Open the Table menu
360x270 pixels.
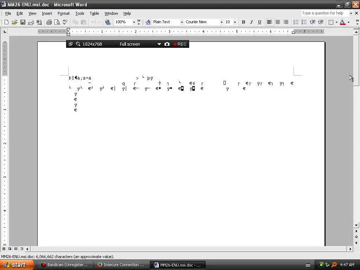94,13
